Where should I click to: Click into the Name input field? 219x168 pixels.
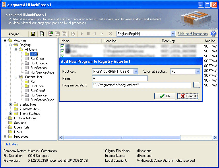[x=120, y=78]
